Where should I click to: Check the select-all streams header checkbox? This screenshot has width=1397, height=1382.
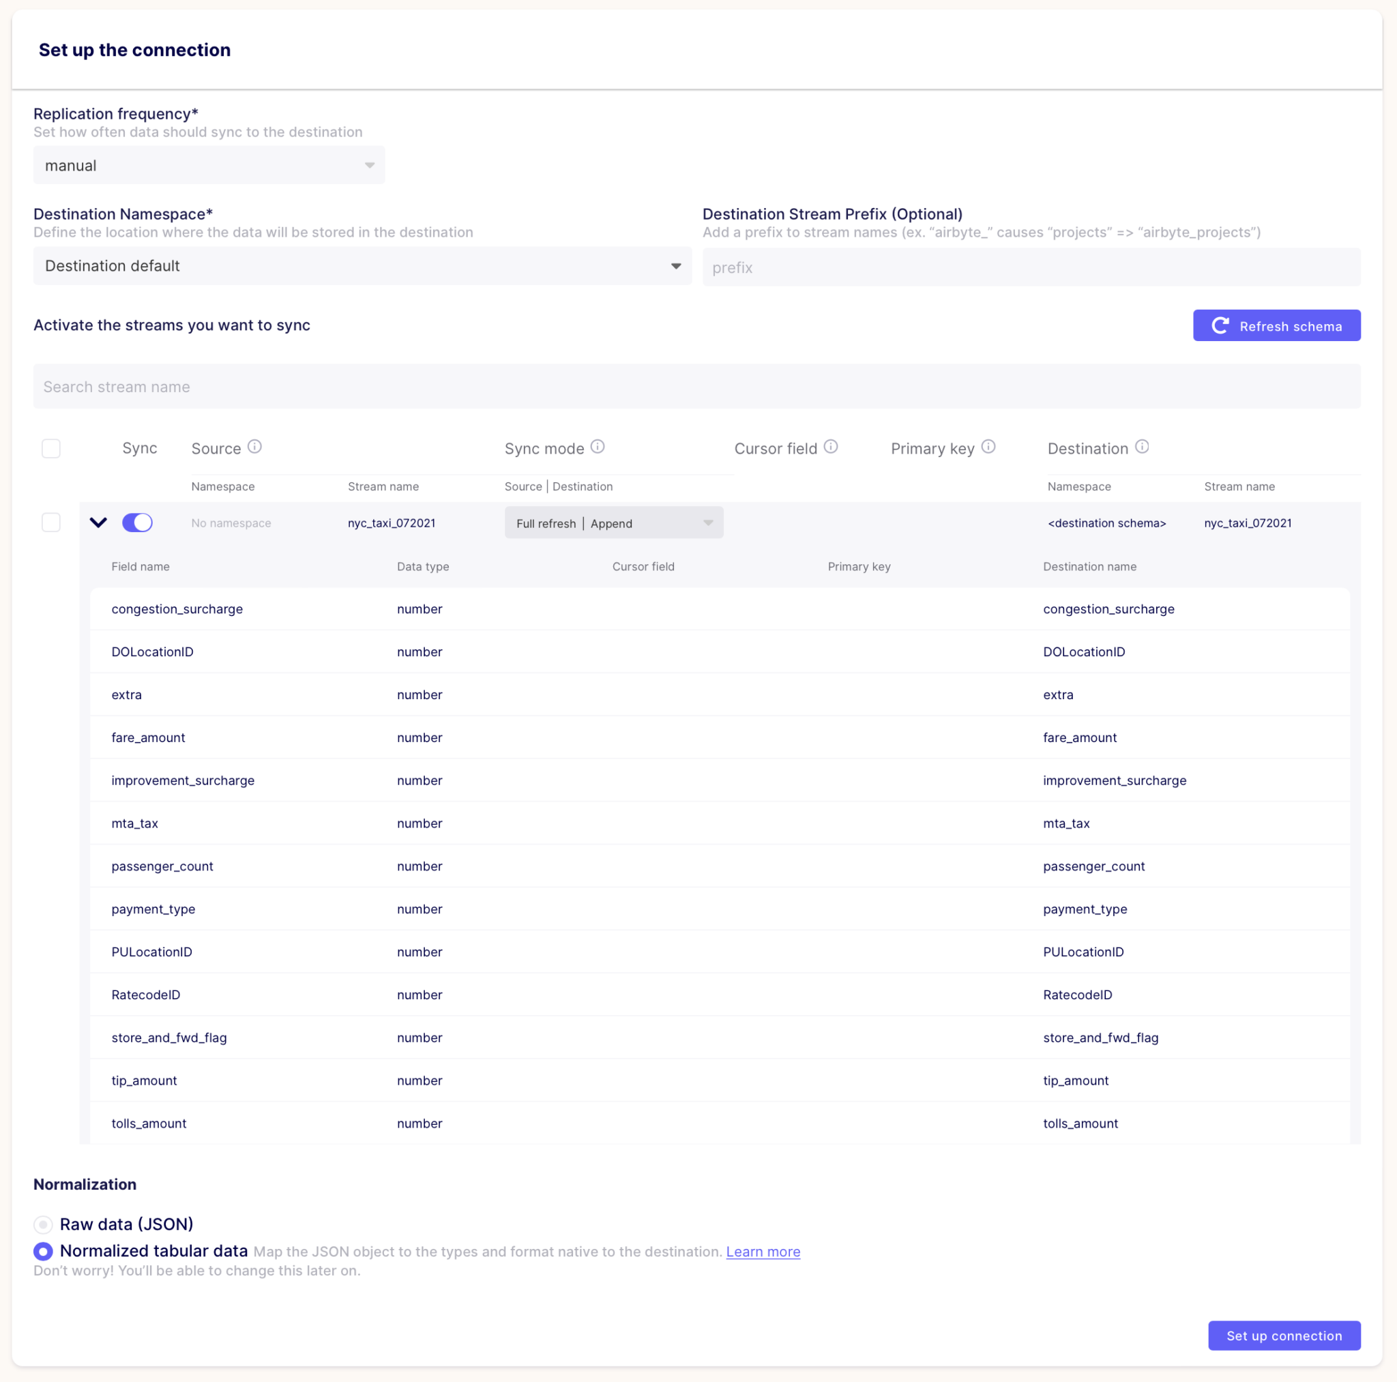pos(51,448)
